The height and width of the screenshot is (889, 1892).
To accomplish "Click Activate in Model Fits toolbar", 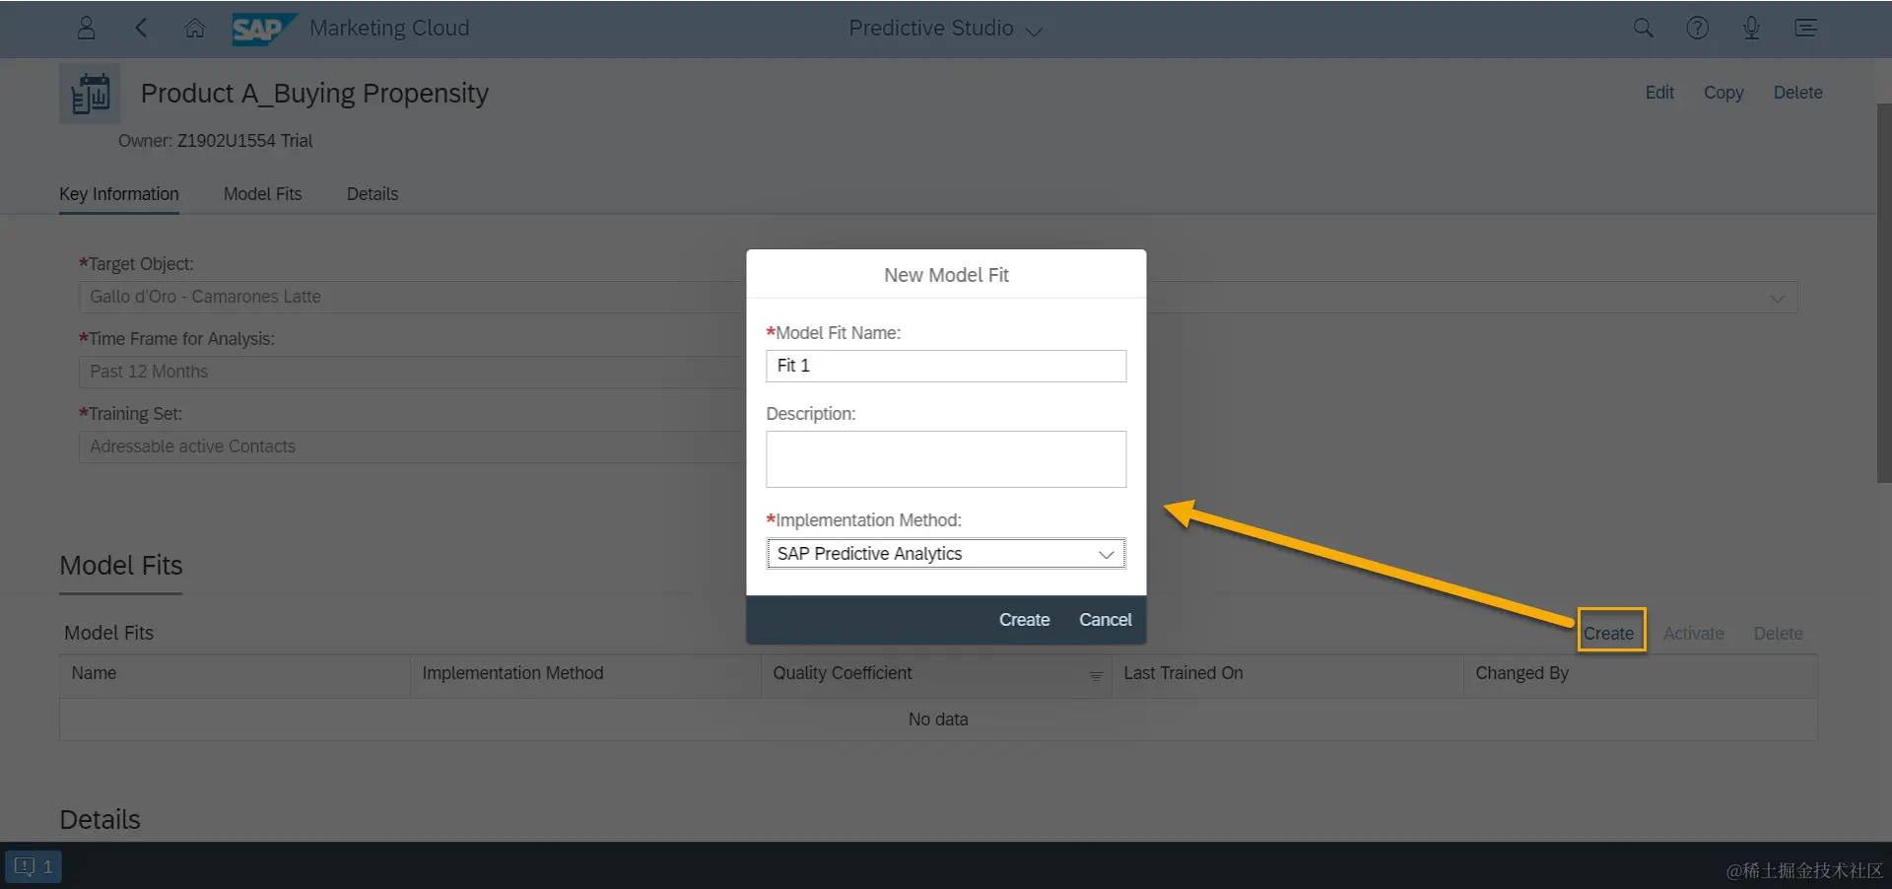I will click(x=1694, y=634).
